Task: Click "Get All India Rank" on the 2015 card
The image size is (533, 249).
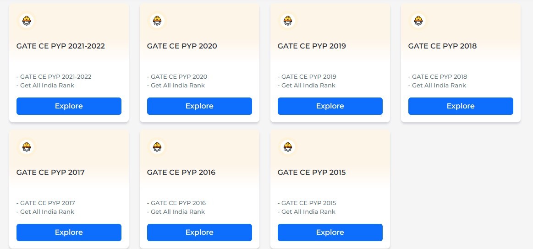Action: tap(308, 212)
